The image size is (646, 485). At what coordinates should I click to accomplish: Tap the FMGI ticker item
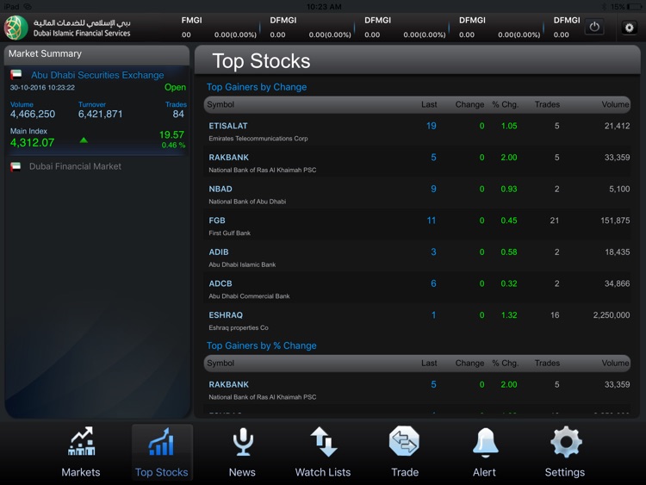click(219, 28)
